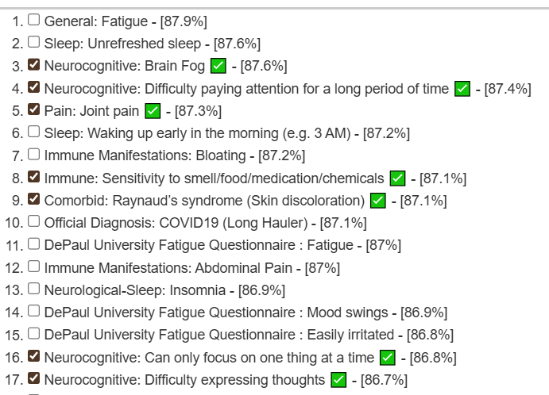Screen dimensions: 549x395
Task: Tick DePaul Questionnaire : Fatigue checkbox
Action: point(33,244)
